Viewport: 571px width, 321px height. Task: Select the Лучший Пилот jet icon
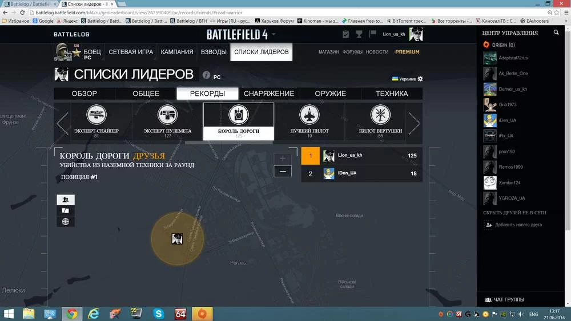309,115
